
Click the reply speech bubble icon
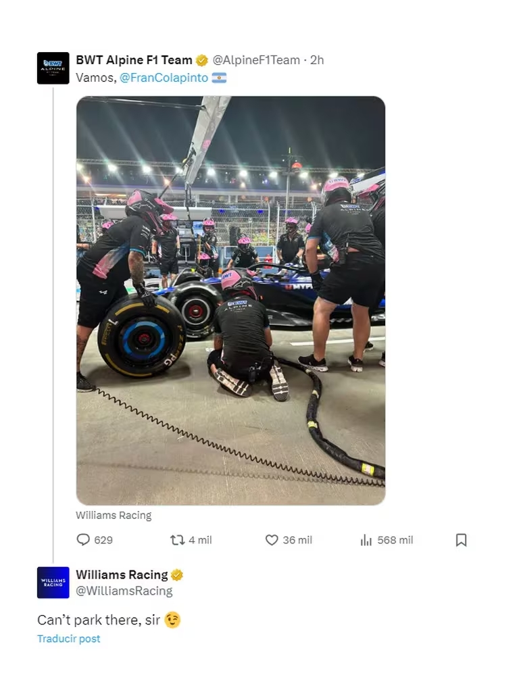[x=83, y=540]
